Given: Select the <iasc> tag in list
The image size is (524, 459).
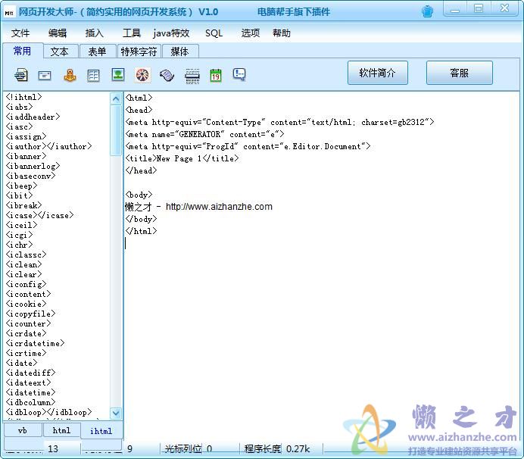Looking at the screenshot, I should (19, 126).
